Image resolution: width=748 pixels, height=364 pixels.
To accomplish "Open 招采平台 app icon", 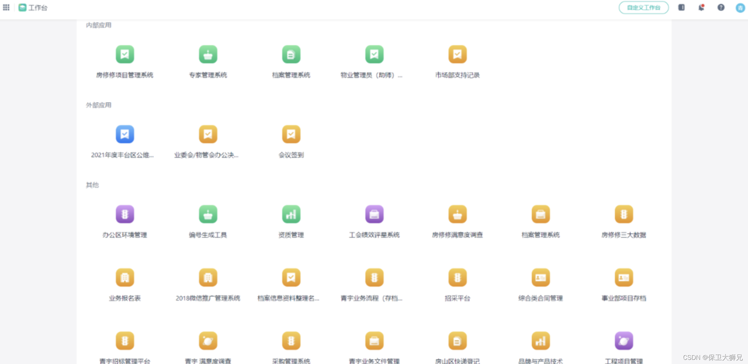I will pos(457,277).
